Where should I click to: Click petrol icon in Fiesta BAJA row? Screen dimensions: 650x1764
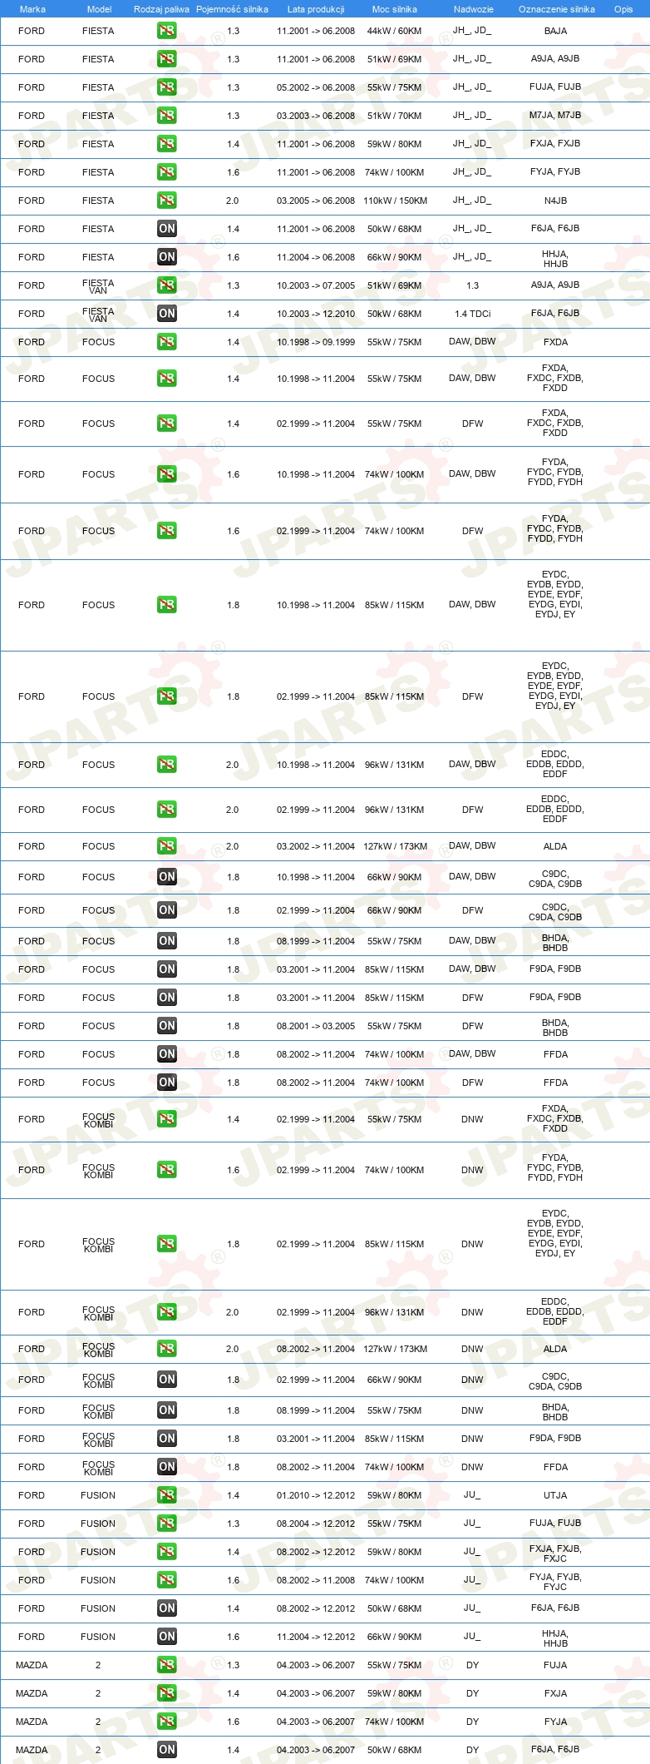(x=166, y=31)
